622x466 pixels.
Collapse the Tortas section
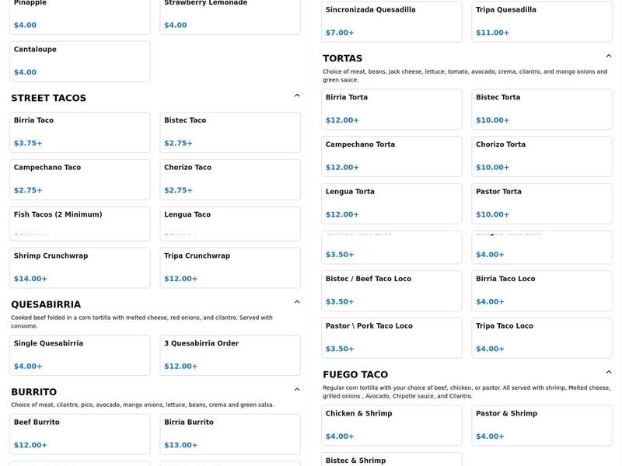point(609,57)
